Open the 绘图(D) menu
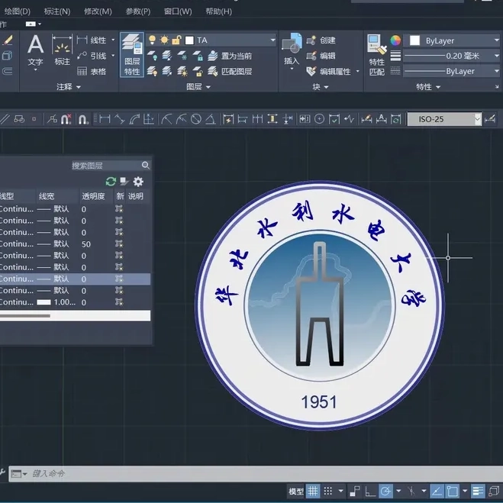The height and width of the screenshot is (503, 503). (17, 11)
